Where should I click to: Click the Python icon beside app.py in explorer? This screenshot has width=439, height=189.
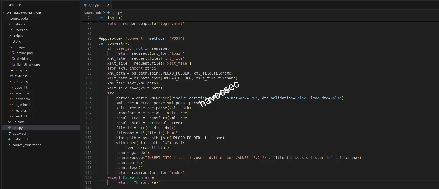9,128
